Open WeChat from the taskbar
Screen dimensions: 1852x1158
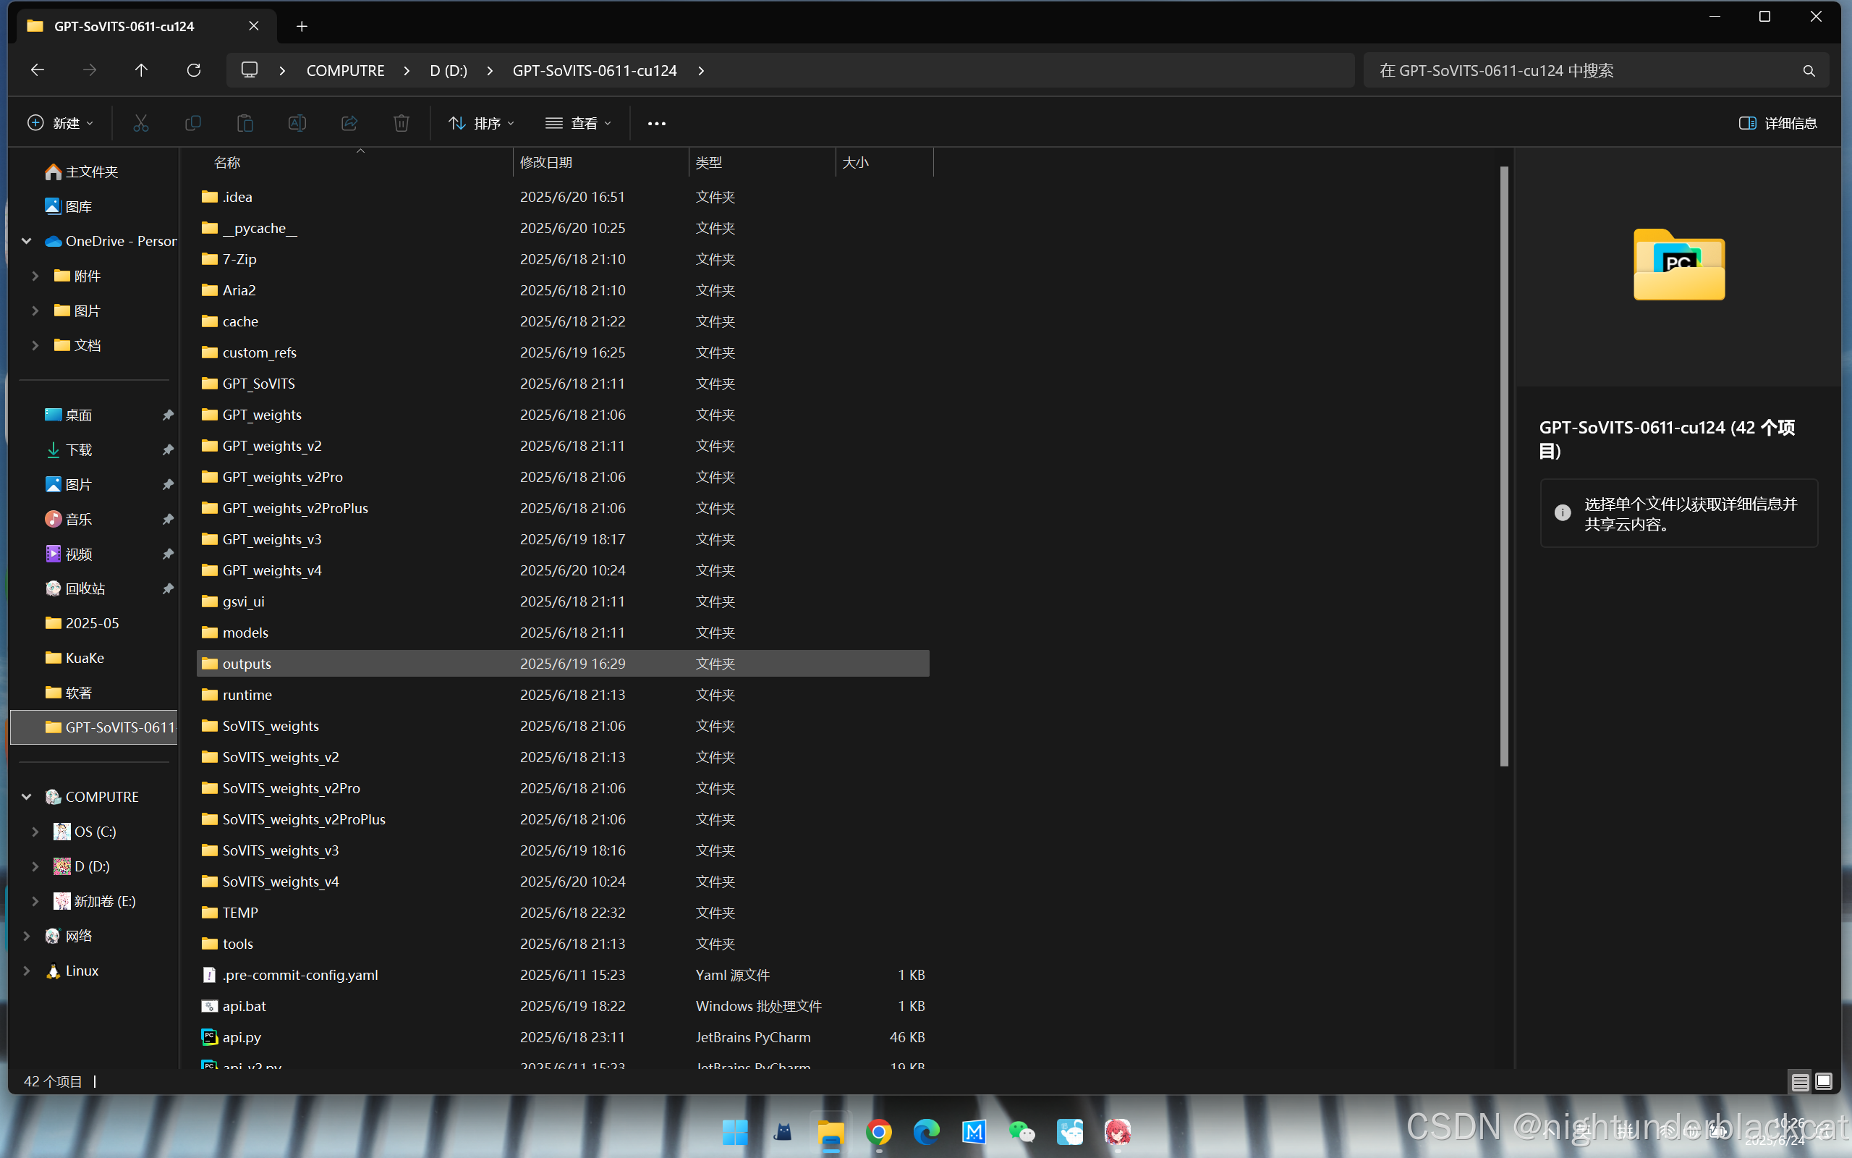coord(1021,1132)
